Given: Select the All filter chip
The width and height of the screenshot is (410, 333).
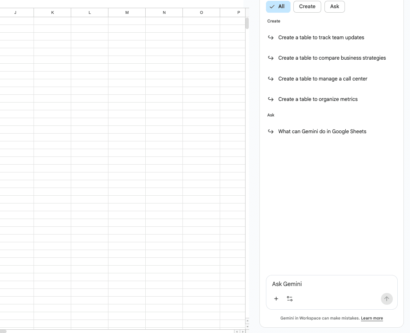Looking at the screenshot, I should (x=278, y=7).
